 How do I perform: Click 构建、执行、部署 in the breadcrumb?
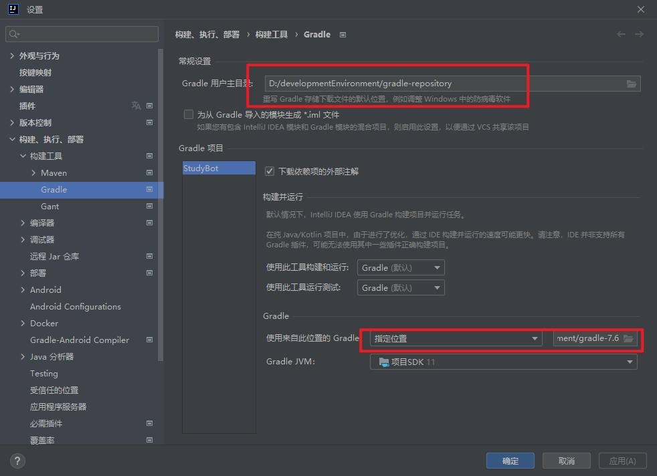[x=207, y=35]
